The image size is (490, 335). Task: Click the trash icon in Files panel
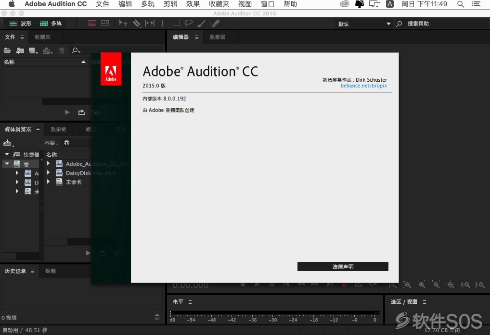point(62,50)
